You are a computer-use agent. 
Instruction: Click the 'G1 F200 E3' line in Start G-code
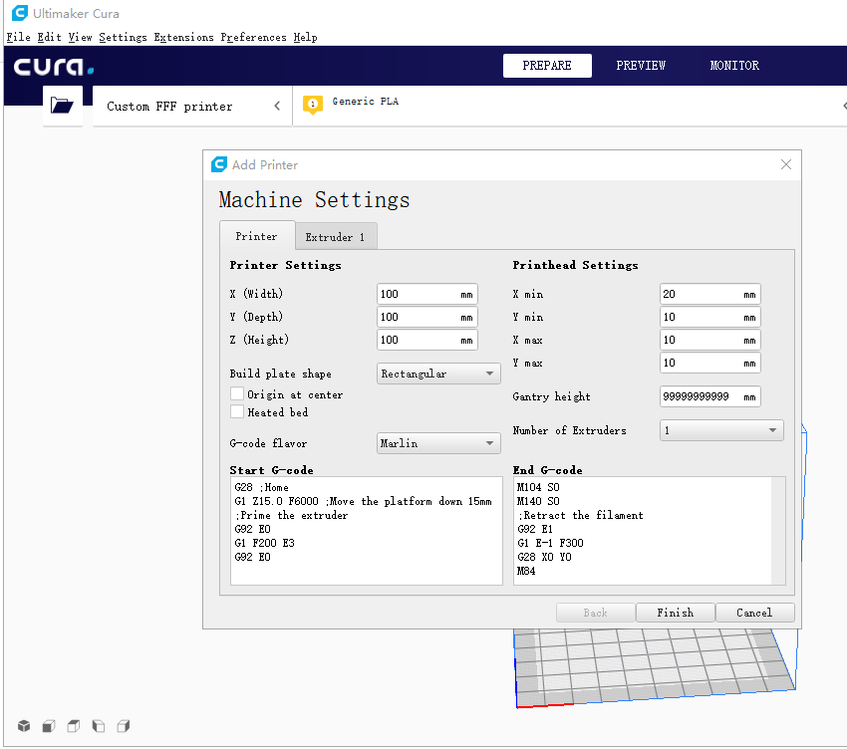[265, 543]
